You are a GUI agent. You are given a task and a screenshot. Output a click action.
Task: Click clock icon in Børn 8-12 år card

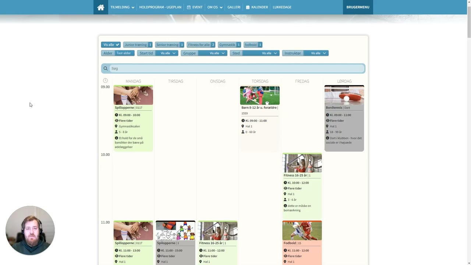point(243,121)
